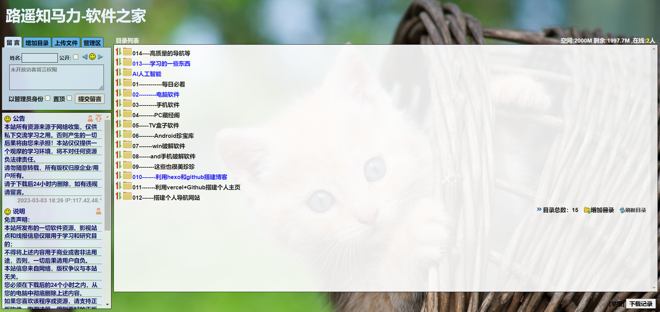Click the right arrow beside the smiley
Screen dimensions: 660x312
100,57
